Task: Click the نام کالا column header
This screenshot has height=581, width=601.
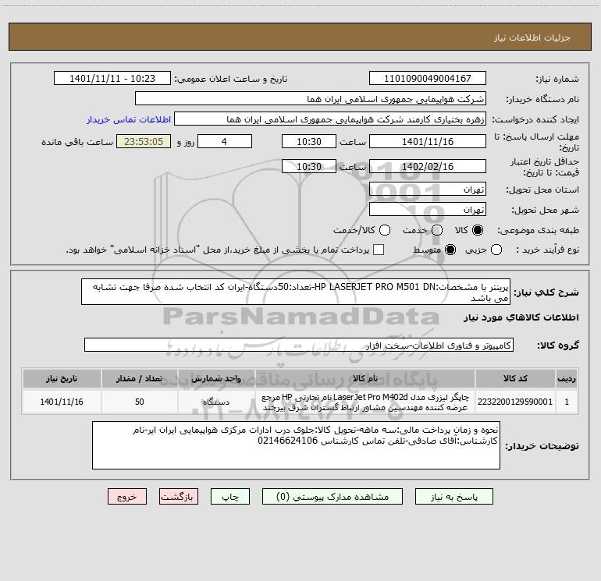Action: [x=365, y=378]
